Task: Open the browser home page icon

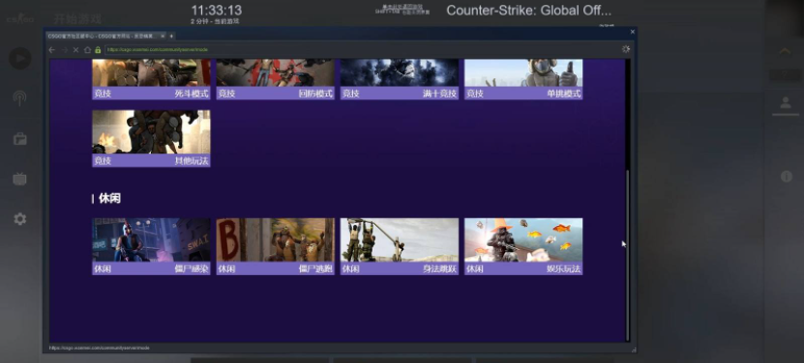Action: [87, 49]
